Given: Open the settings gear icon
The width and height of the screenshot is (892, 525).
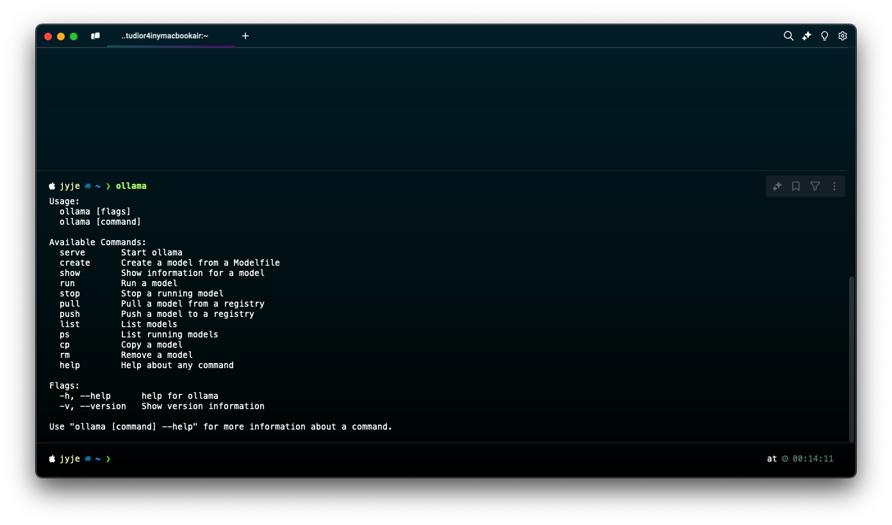Looking at the screenshot, I should (x=843, y=36).
